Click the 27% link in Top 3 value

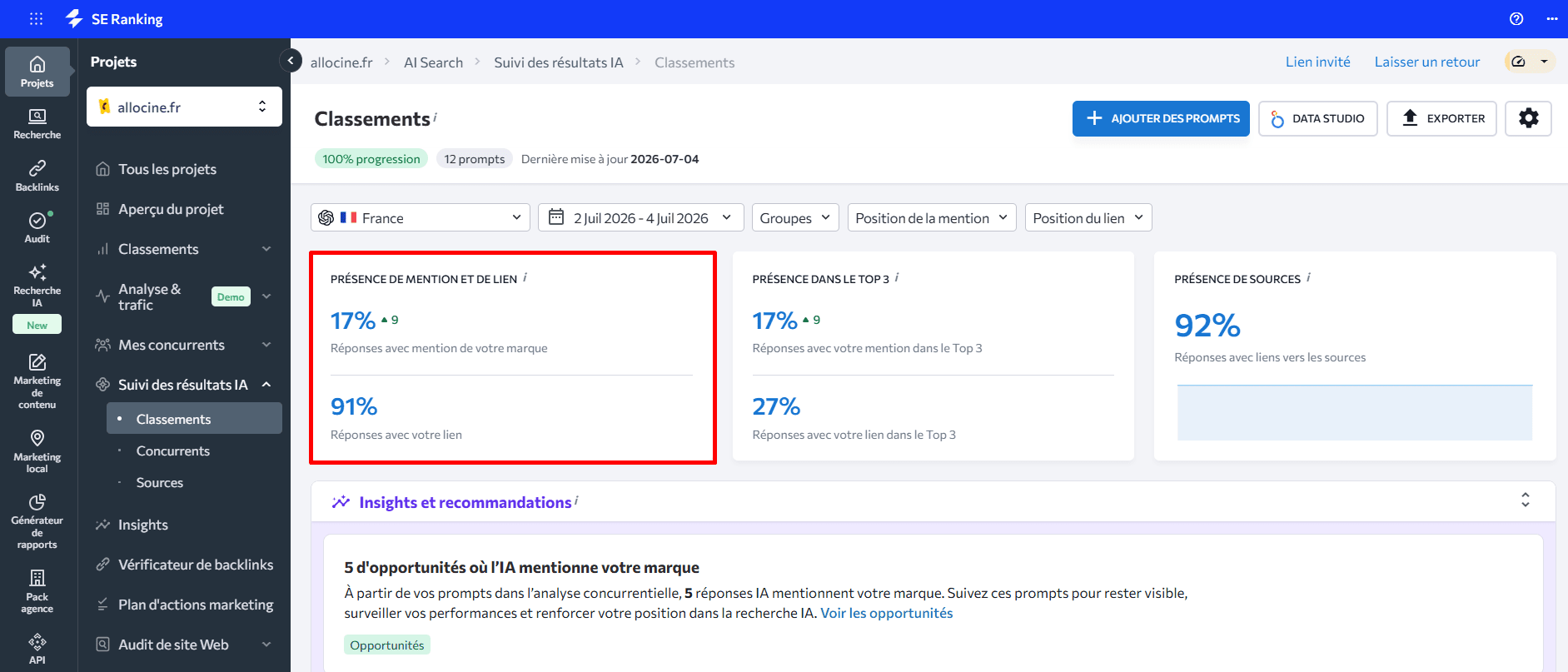click(x=776, y=406)
